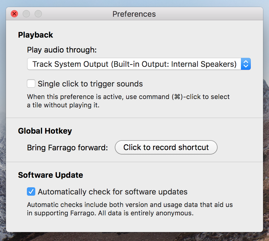
Task: Open the Track System Output device menu
Action: (x=139, y=64)
